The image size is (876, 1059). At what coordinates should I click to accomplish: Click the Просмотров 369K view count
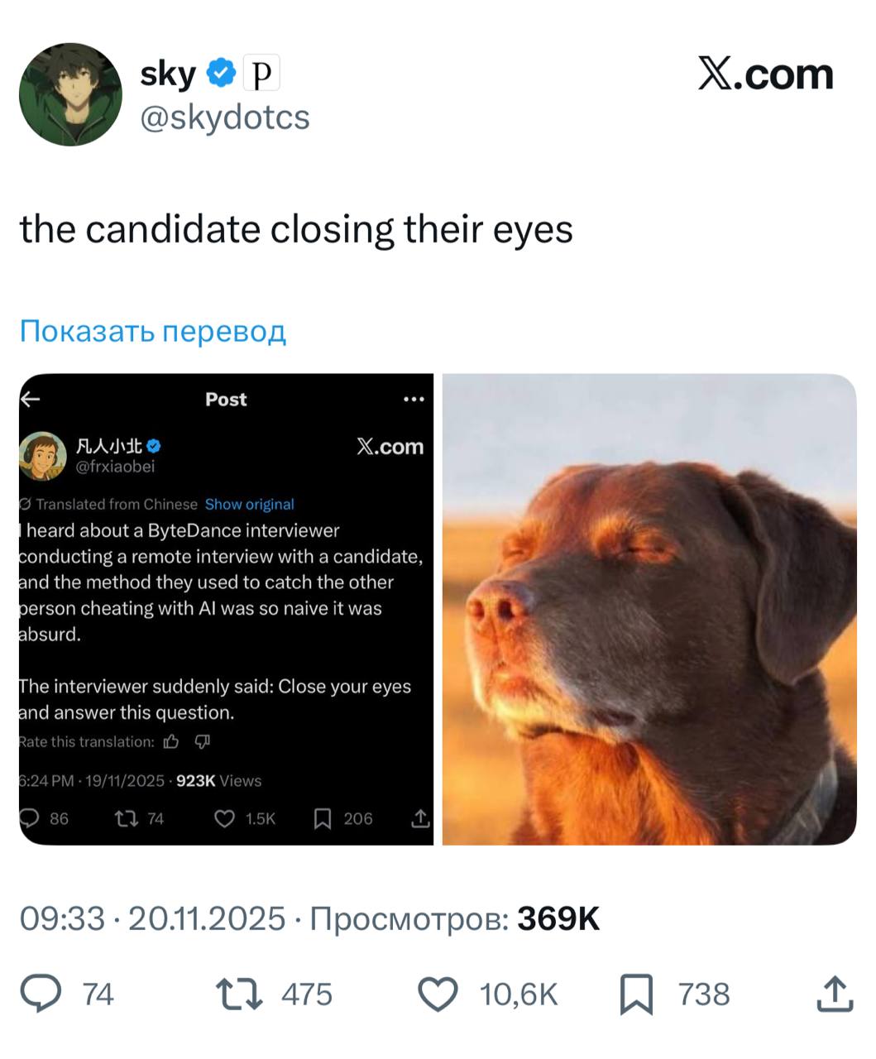[x=455, y=918]
